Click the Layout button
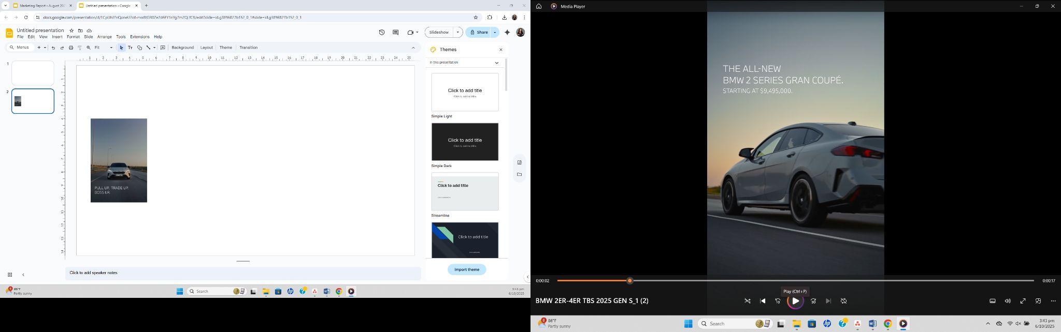This screenshot has width=1061, height=332. pos(206,48)
